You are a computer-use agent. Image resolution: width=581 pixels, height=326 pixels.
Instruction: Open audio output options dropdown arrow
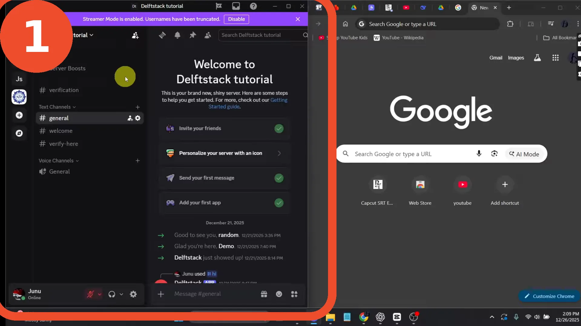pyautogui.click(x=121, y=294)
